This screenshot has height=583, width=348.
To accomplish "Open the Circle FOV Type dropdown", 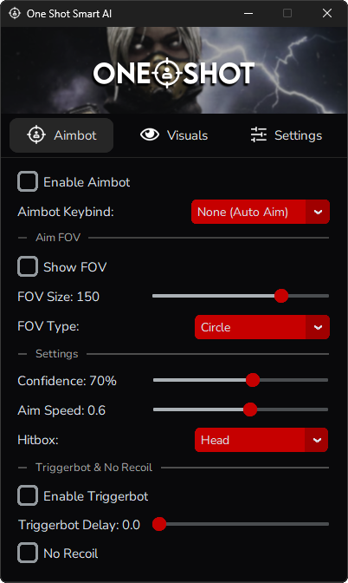I will pos(262,327).
